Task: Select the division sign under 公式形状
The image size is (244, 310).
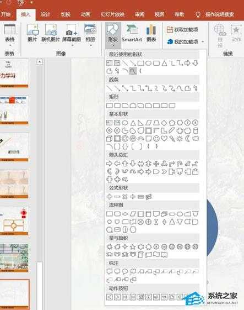Action: pyautogui.click(x=133, y=197)
